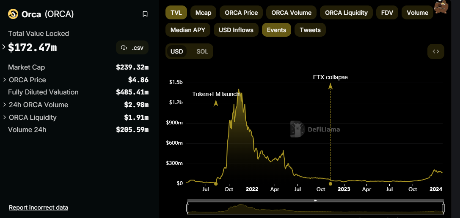Toggle the Events overlay on chart
This screenshot has width=460, height=218.
(276, 30)
